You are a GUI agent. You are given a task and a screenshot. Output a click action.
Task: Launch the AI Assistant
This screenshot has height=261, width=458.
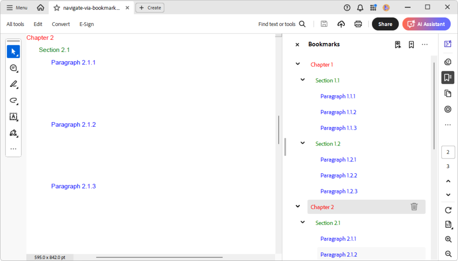click(x=426, y=24)
